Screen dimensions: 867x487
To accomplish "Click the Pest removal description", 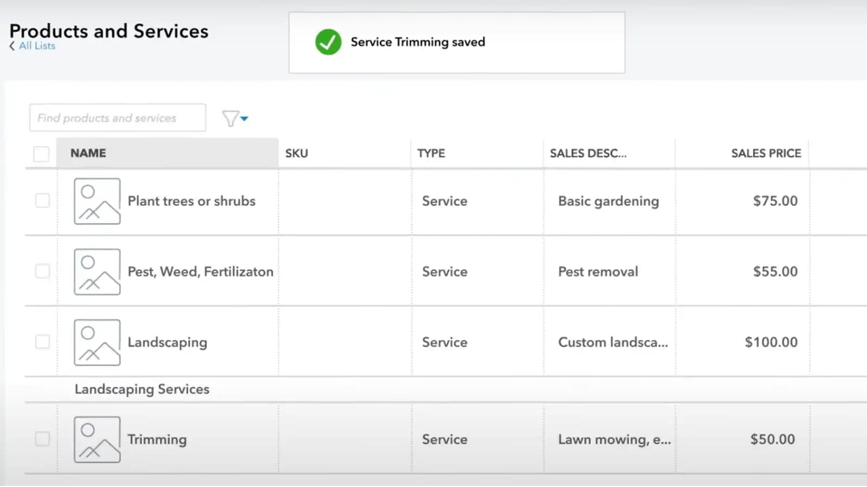I will click(598, 271).
